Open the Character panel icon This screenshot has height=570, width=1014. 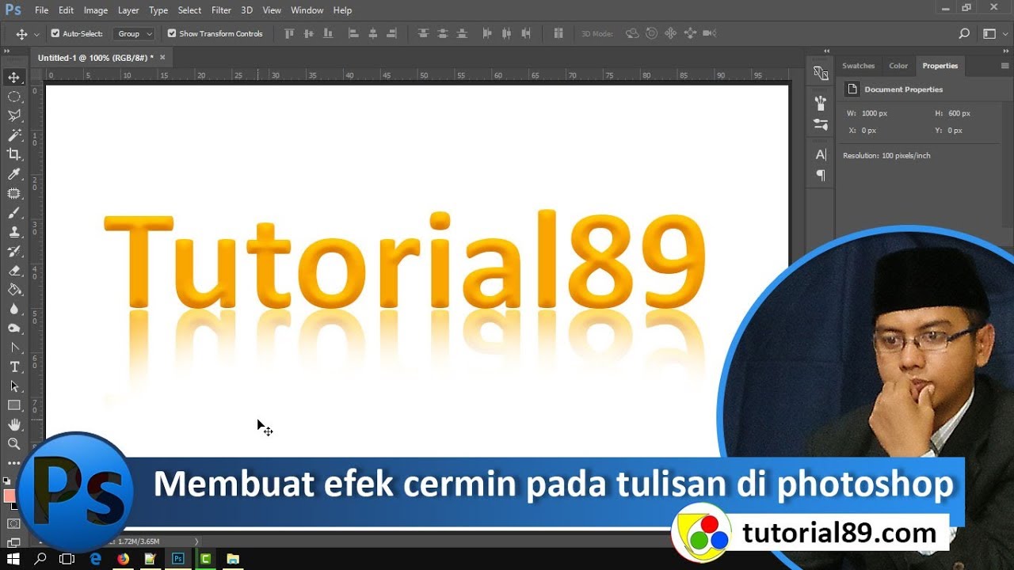pyautogui.click(x=821, y=154)
